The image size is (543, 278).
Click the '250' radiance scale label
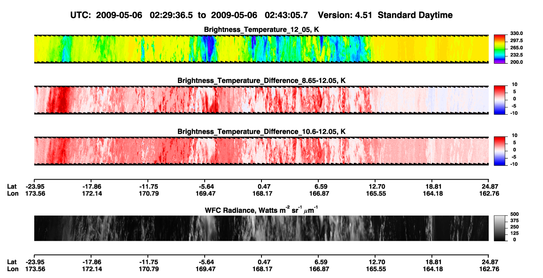pos(515,226)
